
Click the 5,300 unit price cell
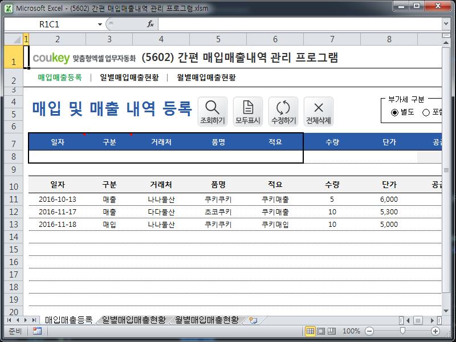click(389, 212)
